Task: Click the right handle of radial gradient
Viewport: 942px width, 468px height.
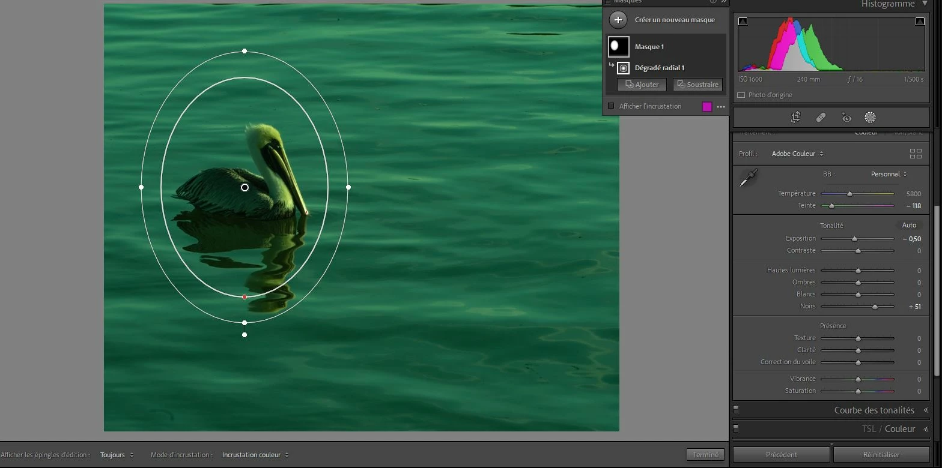Action: click(x=348, y=187)
